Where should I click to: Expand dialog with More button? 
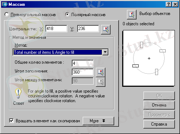pyautogui.click(x=98, y=121)
